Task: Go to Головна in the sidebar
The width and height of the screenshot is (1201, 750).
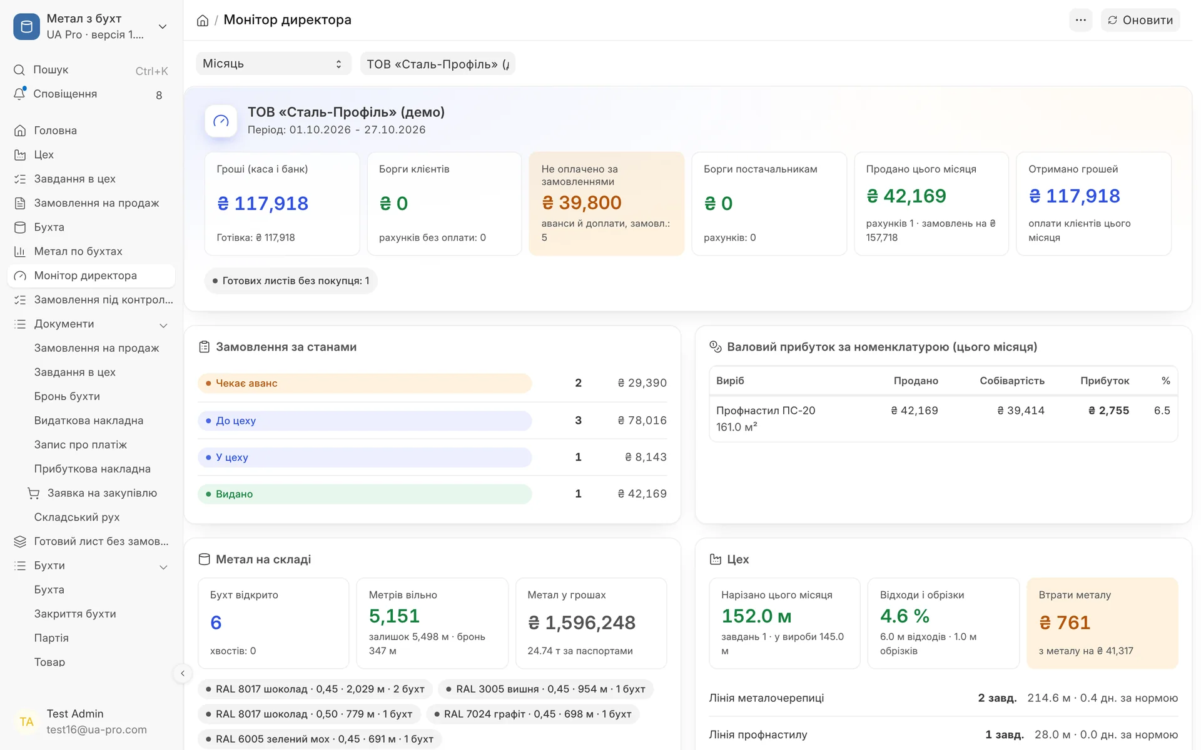Action: pyautogui.click(x=91, y=131)
